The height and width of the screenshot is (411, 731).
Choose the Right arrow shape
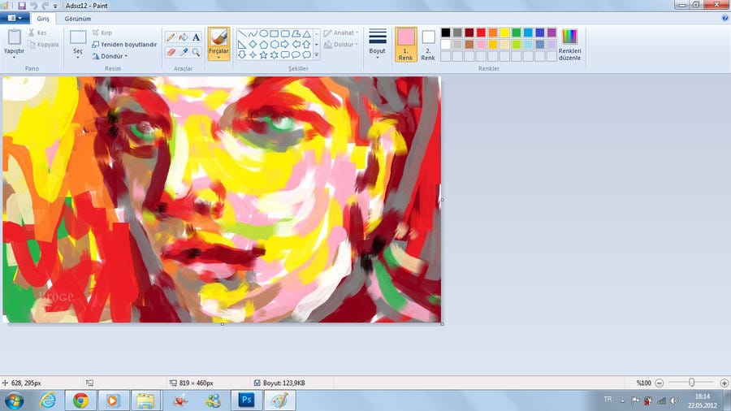(x=285, y=45)
